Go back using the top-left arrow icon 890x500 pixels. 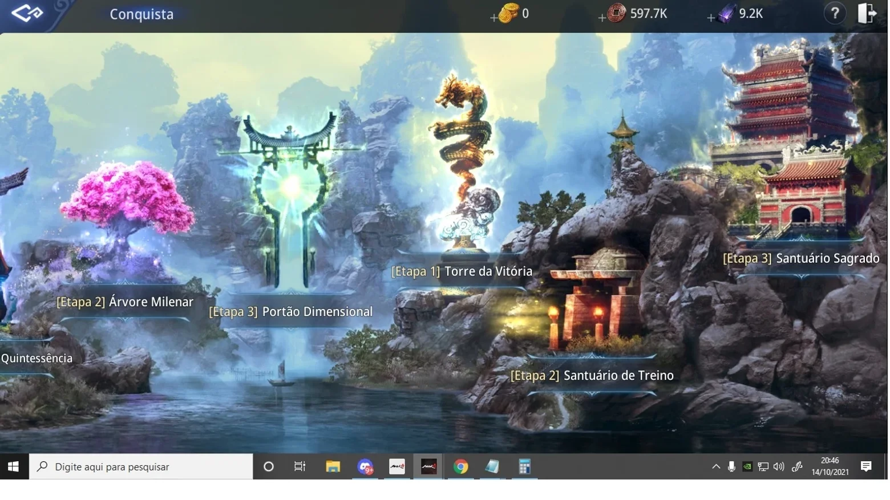tap(27, 13)
